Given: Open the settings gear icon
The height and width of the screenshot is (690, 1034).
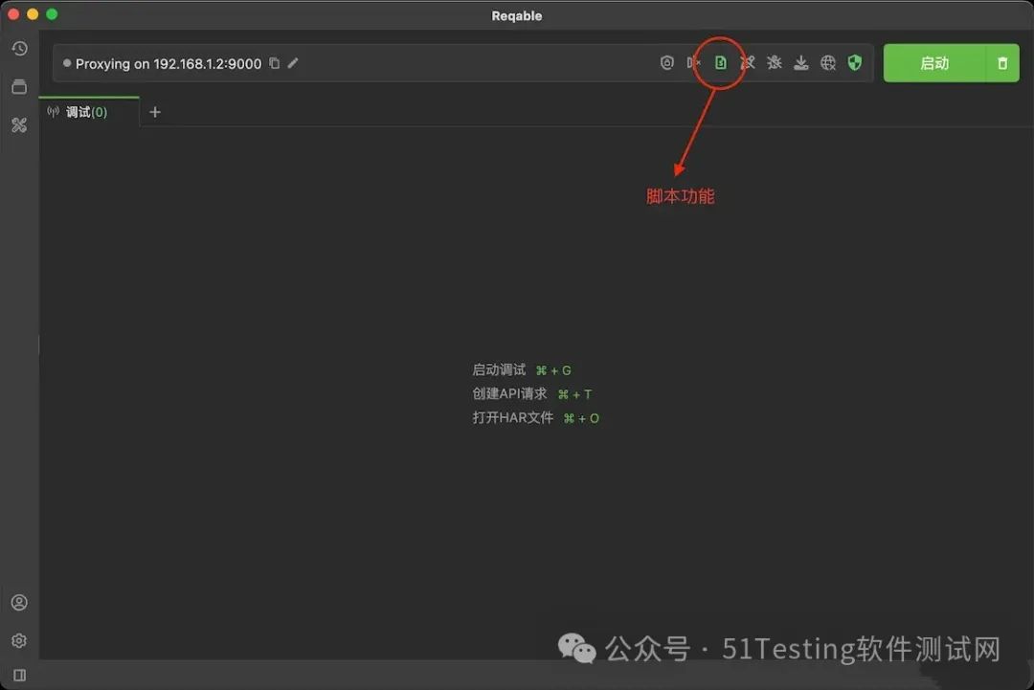Looking at the screenshot, I should [19, 640].
